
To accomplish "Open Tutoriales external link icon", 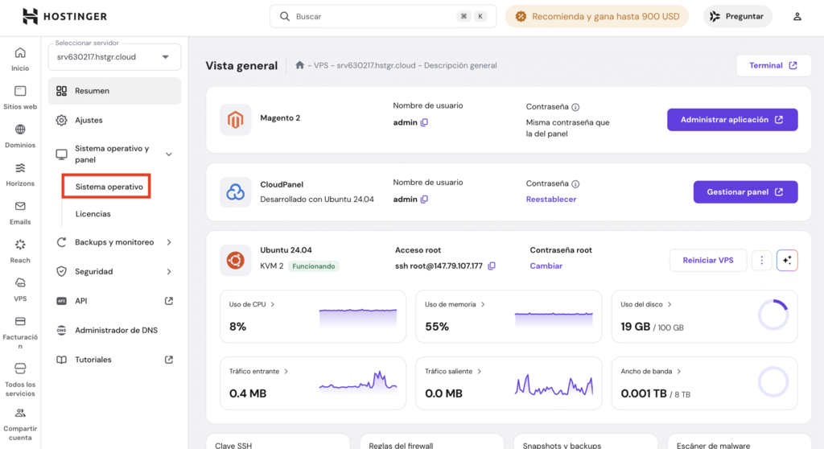I will [169, 360].
